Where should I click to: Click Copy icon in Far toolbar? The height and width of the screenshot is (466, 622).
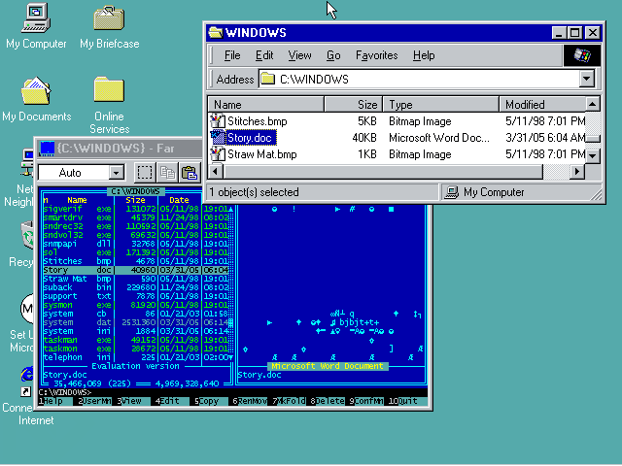167,173
